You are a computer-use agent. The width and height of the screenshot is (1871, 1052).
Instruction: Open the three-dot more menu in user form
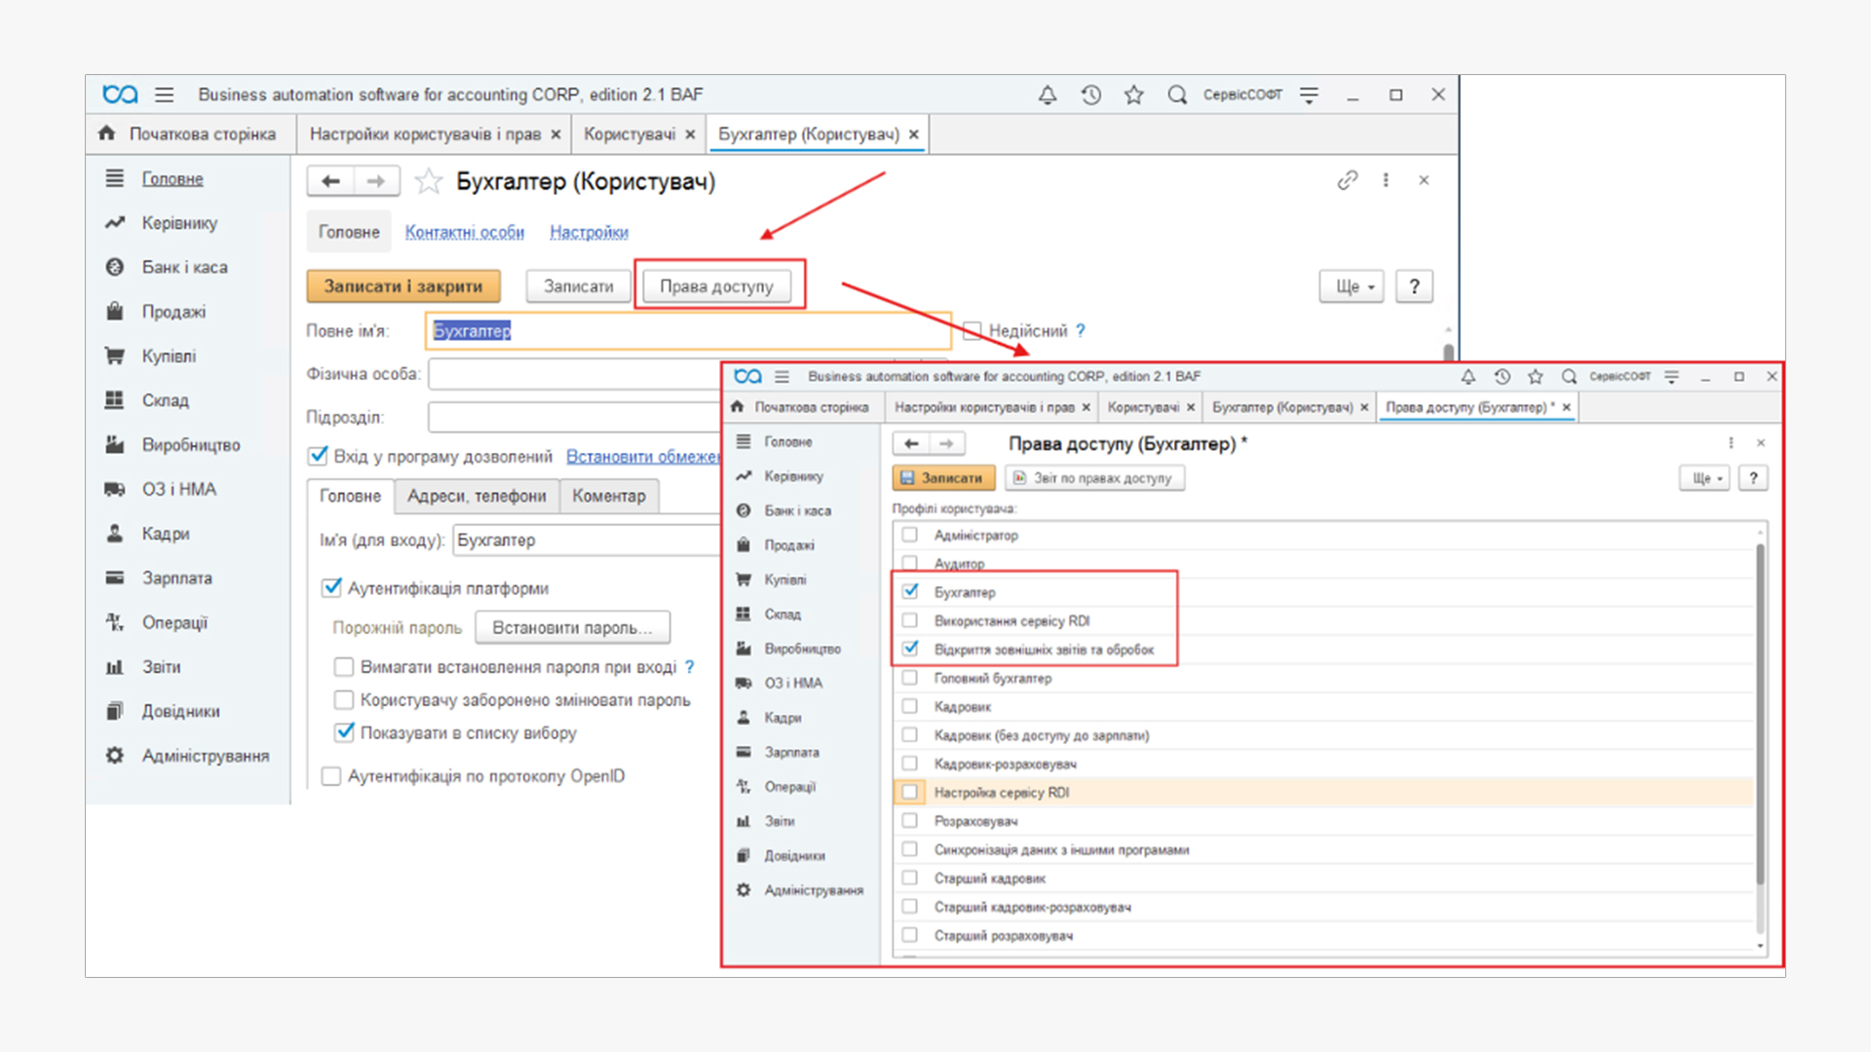[x=1386, y=180]
